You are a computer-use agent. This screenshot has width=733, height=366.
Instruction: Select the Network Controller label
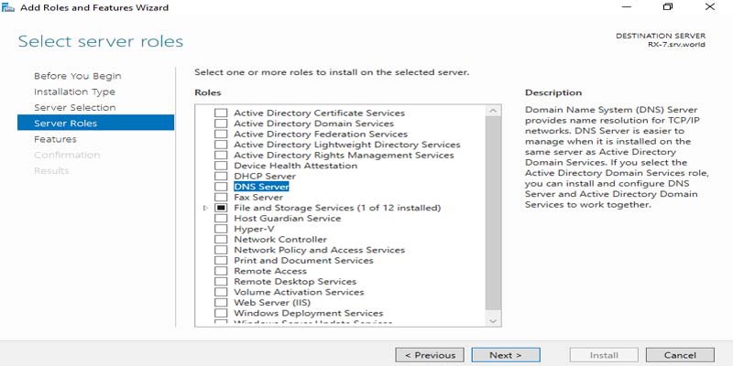pyautogui.click(x=280, y=240)
